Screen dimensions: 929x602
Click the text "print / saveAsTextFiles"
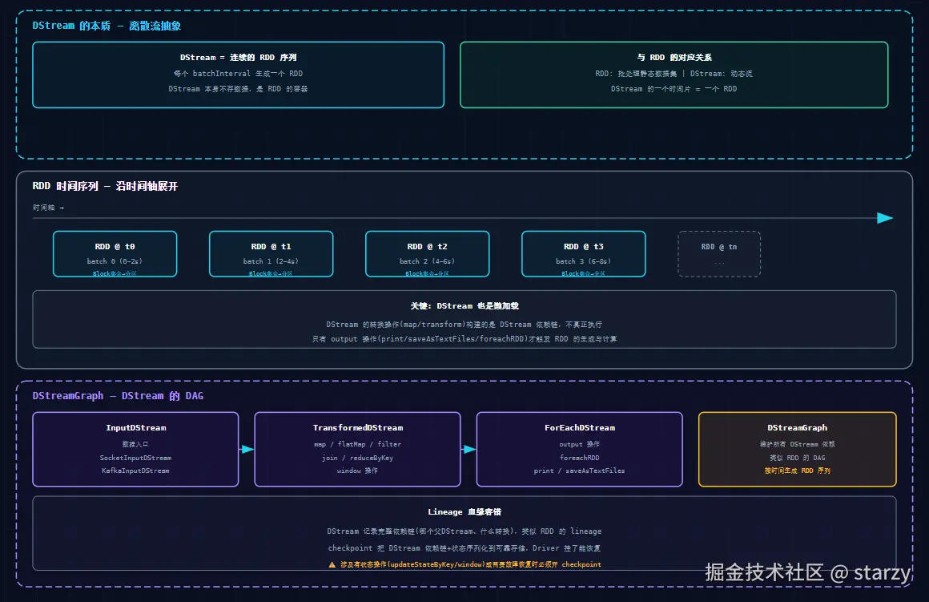point(580,471)
